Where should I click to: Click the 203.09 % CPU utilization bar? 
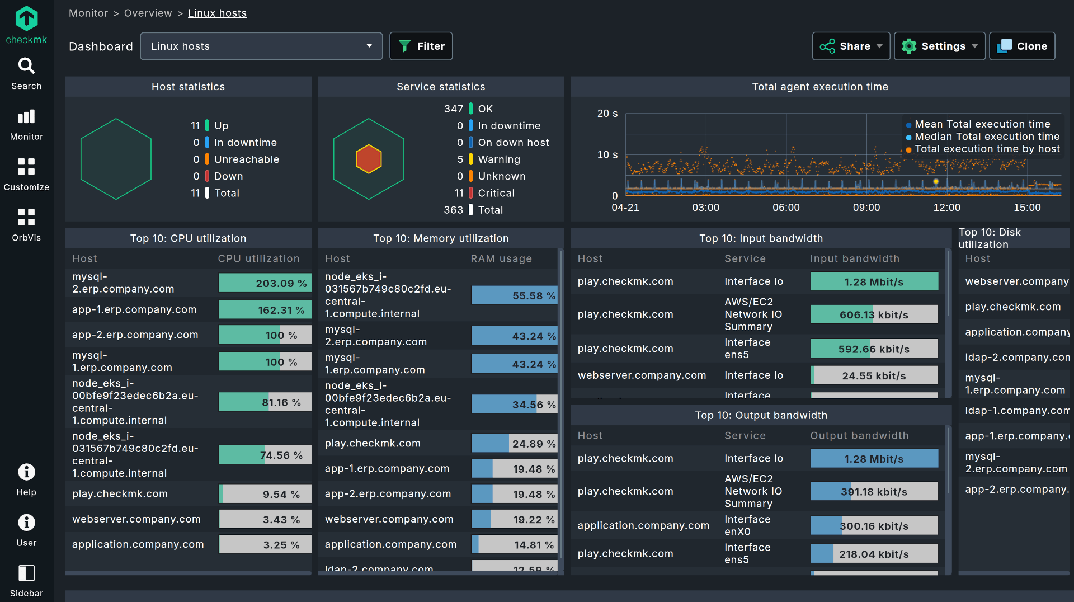tap(265, 283)
